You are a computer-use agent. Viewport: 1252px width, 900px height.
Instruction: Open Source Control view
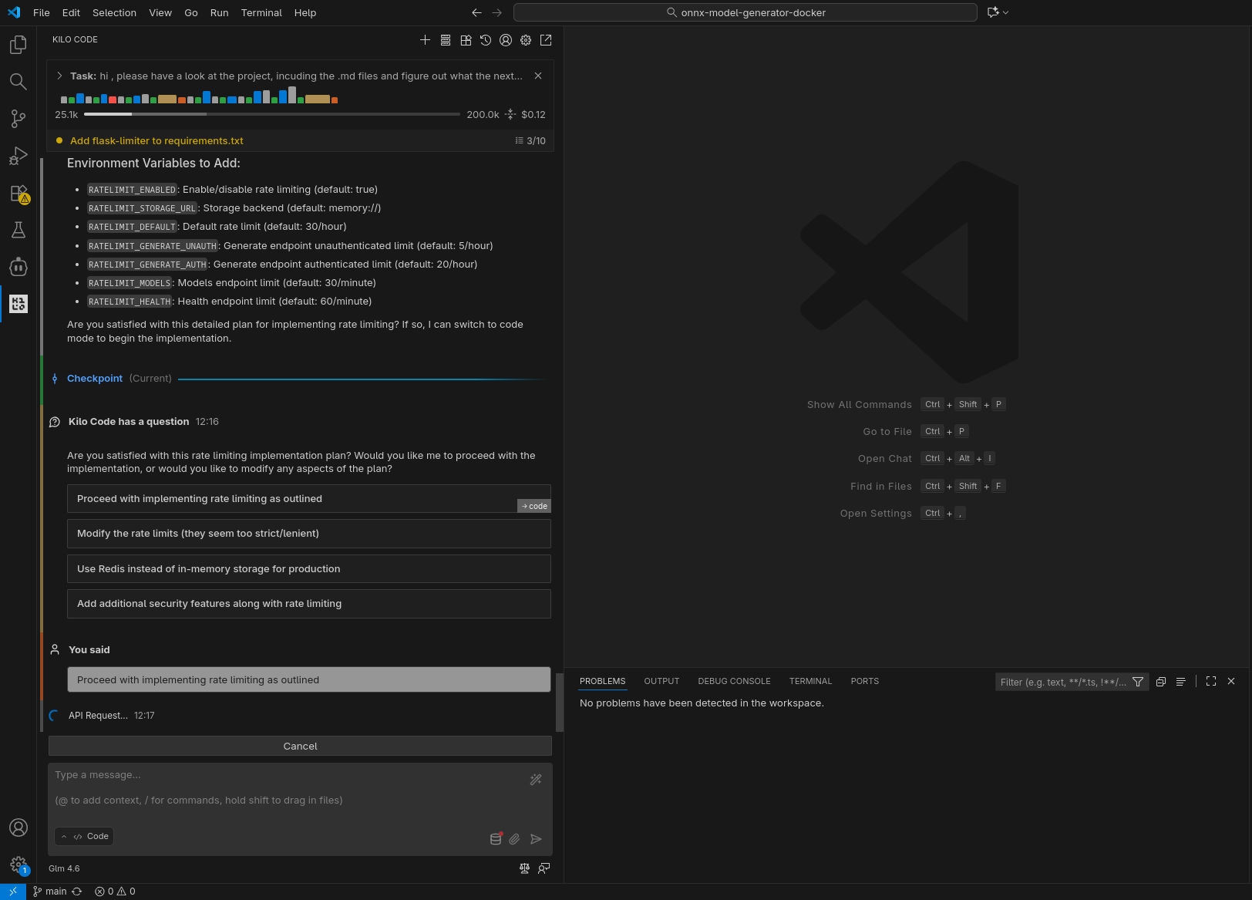pyautogui.click(x=18, y=119)
